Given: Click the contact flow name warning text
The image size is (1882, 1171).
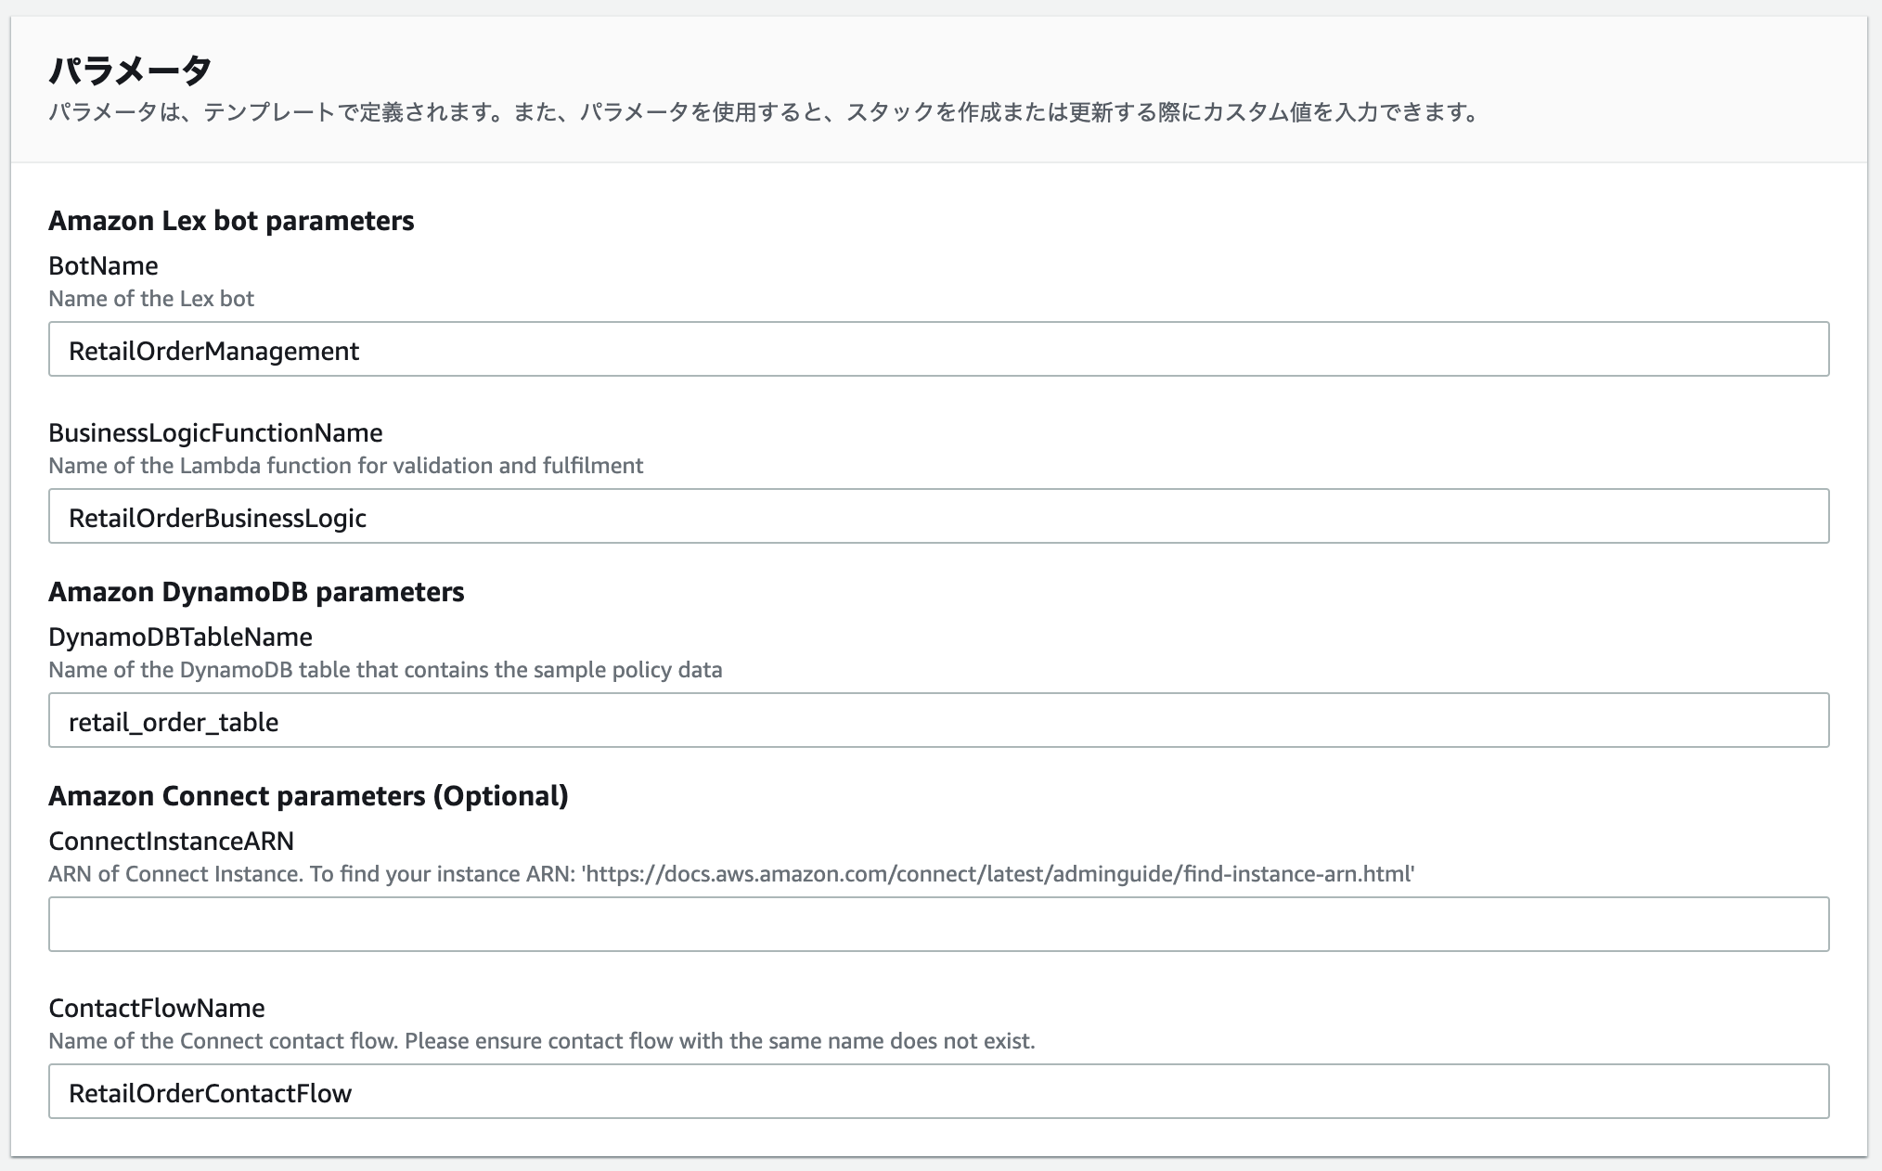Looking at the screenshot, I should point(541,1041).
